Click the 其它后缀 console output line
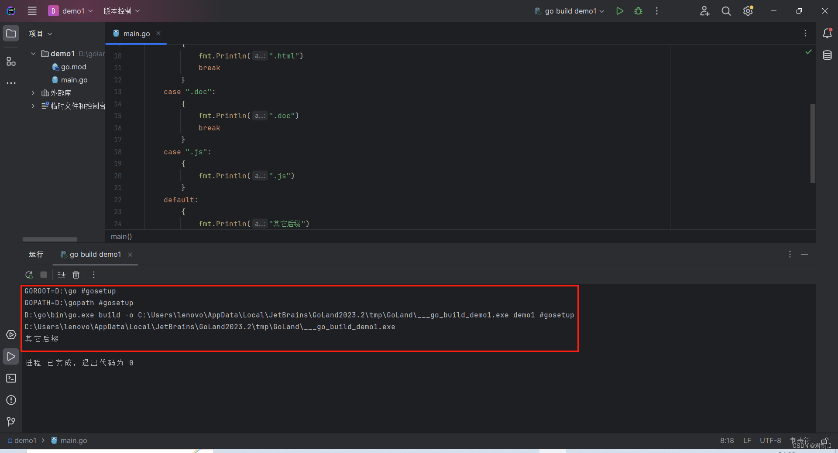838x453 pixels. 41,339
